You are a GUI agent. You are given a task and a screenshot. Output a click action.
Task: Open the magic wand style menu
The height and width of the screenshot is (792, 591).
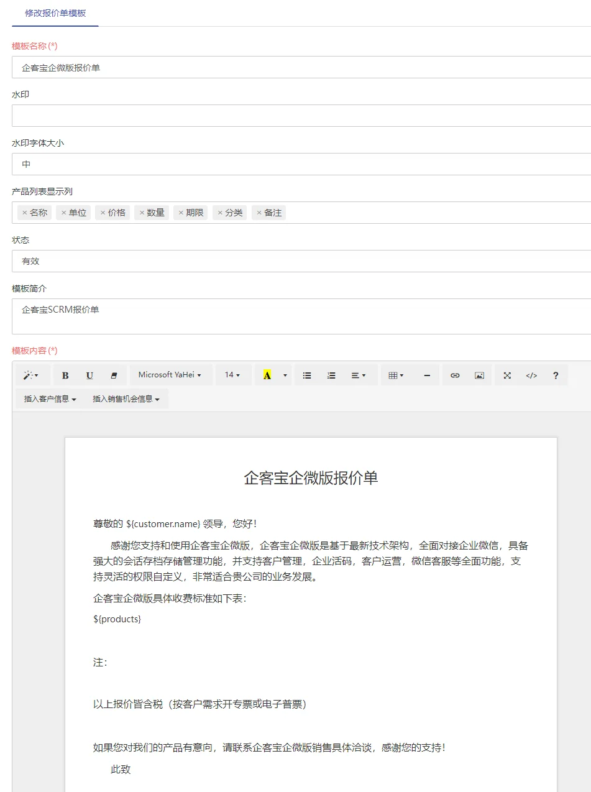(x=31, y=375)
